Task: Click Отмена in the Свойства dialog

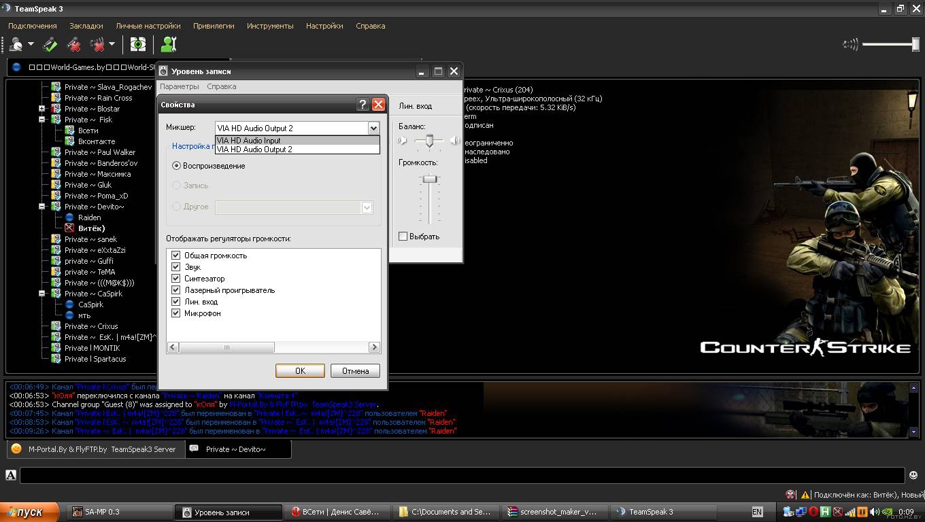Action: click(x=355, y=370)
